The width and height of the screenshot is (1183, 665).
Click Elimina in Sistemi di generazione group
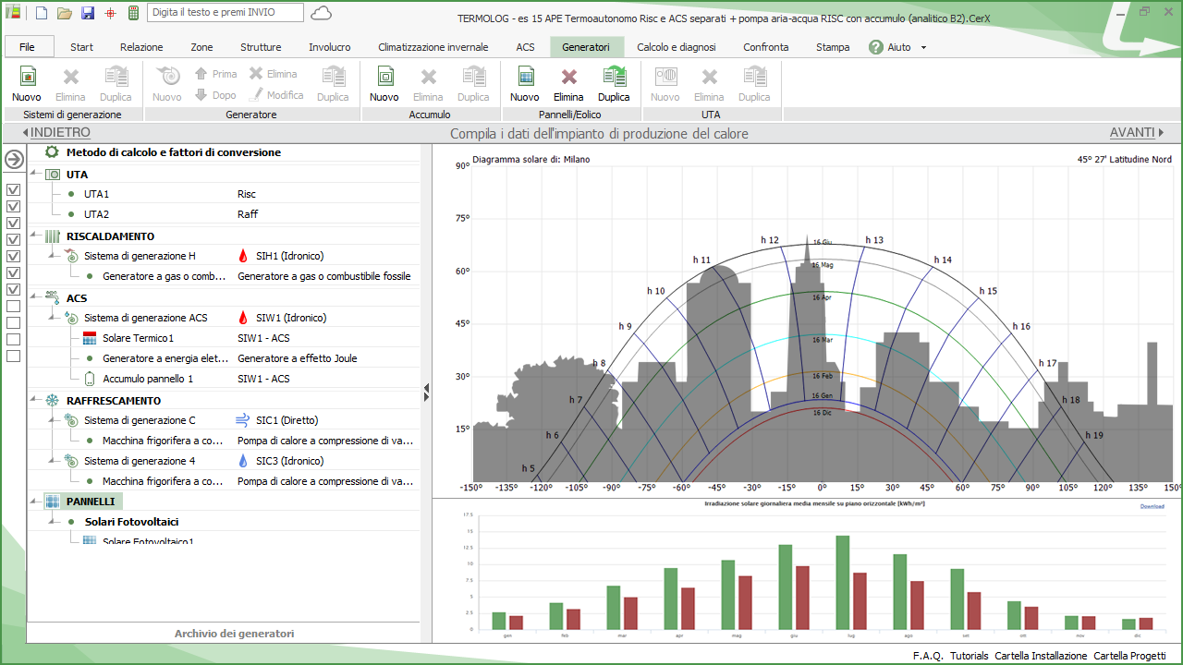tap(70, 83)
